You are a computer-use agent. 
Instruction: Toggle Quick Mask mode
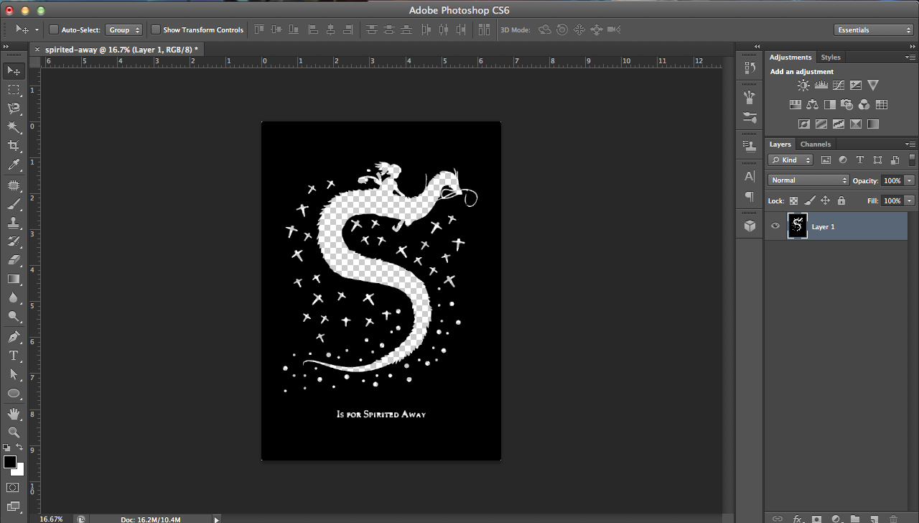14,488
